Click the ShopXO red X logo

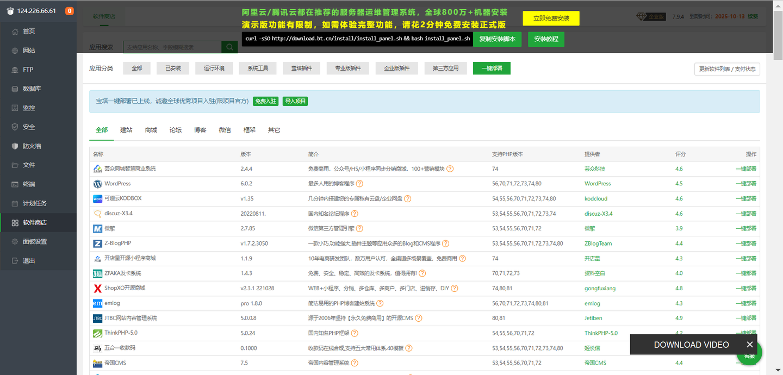click(x=98, y=288)
